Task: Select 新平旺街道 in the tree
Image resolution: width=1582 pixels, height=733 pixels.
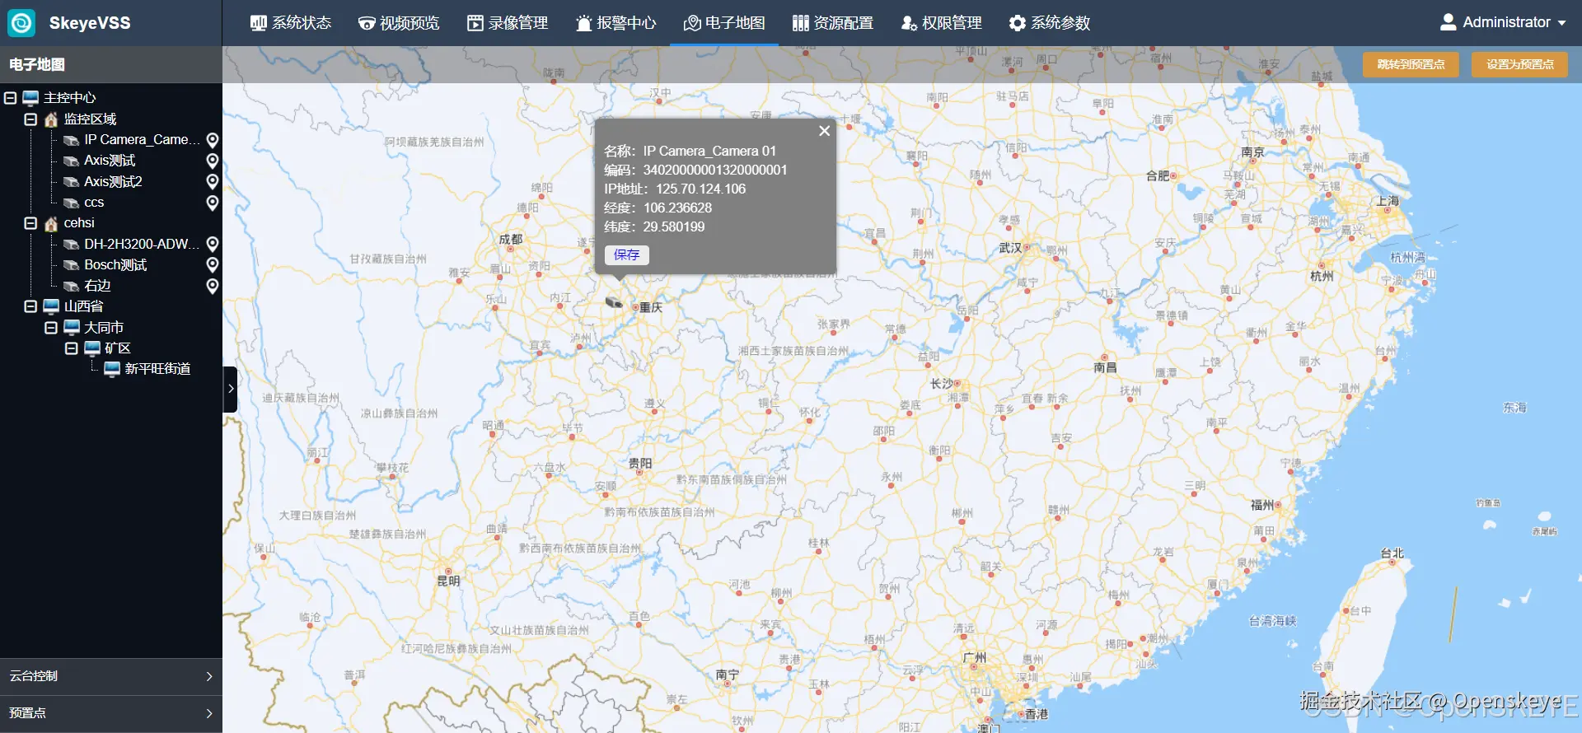Action: pos(157,369)
